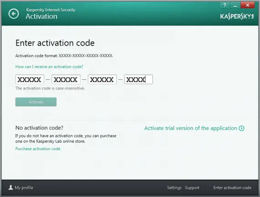Activate trial version of the application
The image size is (260, 197).
pyautogui.click(x=191, y=128)
